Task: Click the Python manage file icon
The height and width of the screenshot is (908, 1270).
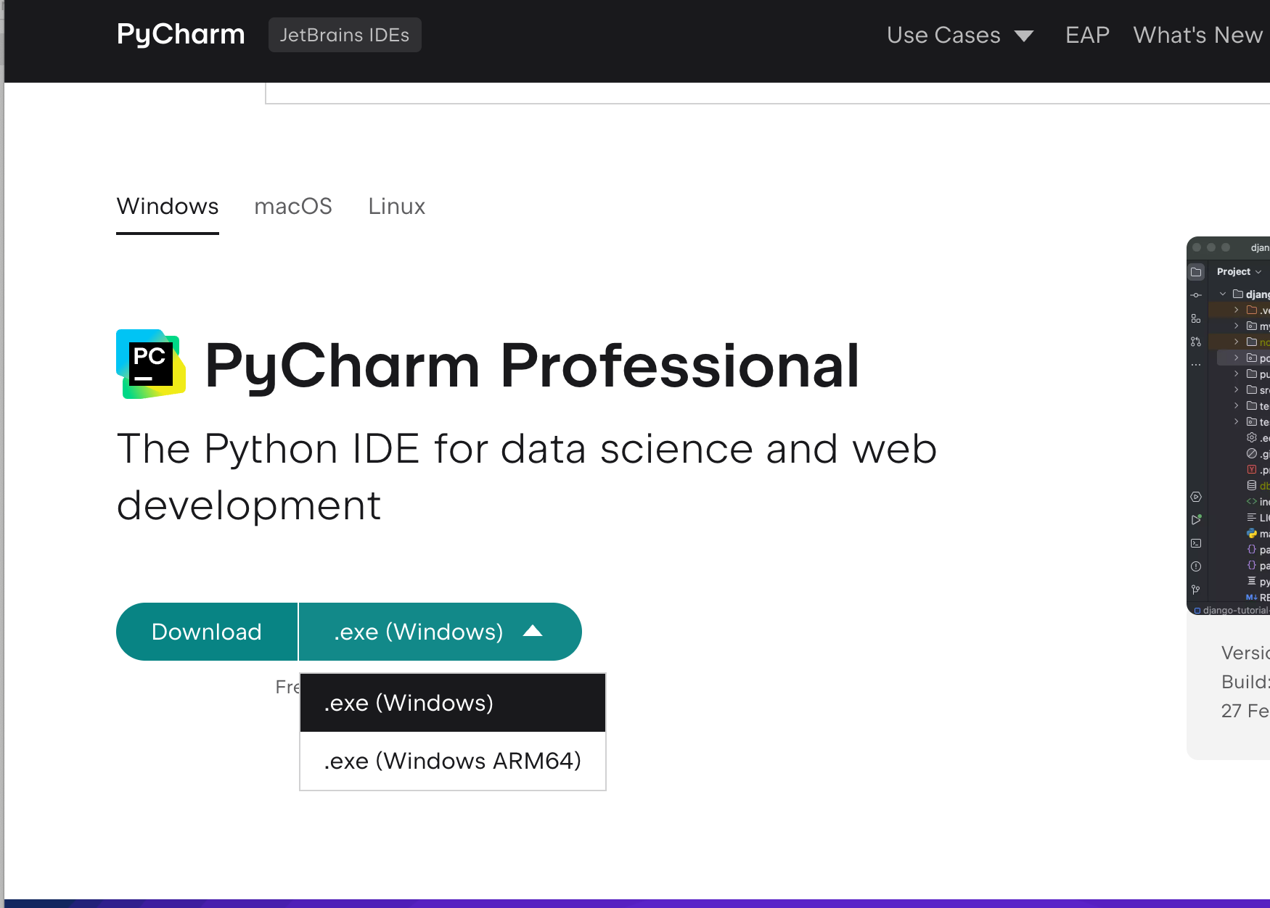Action: [1252, 533]
